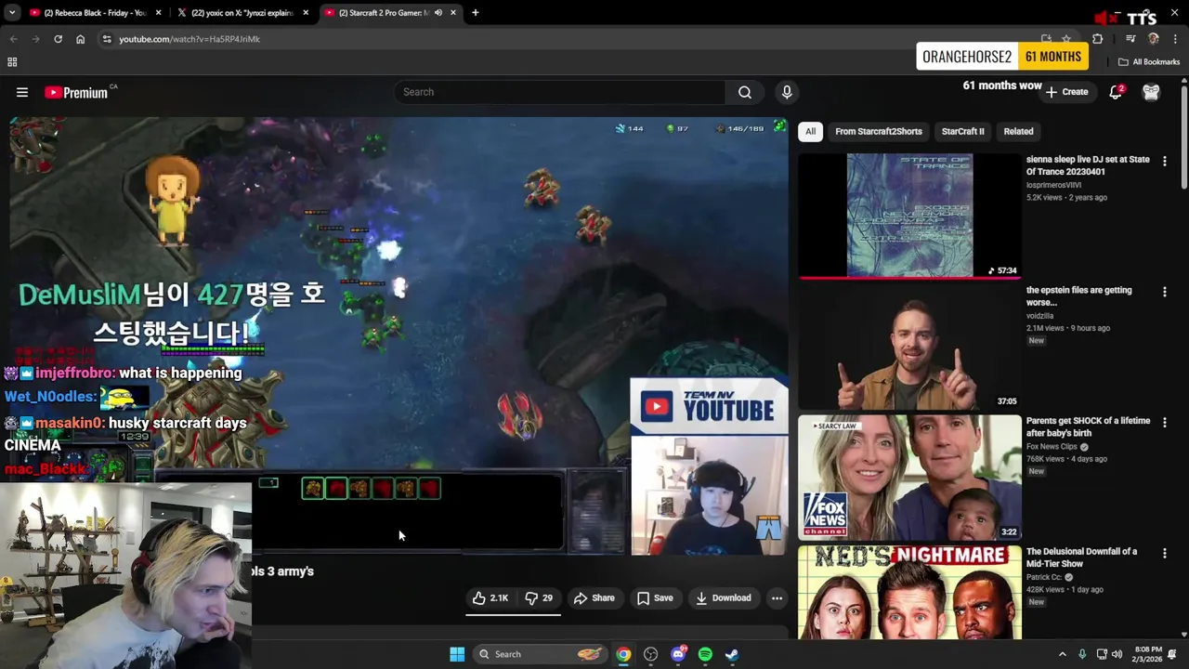Bookmark this page with the star icon
The height and width of the screenshot is (669, 1189).
1066,39
